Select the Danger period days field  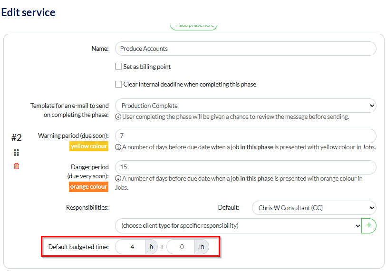tap(245, 167)
